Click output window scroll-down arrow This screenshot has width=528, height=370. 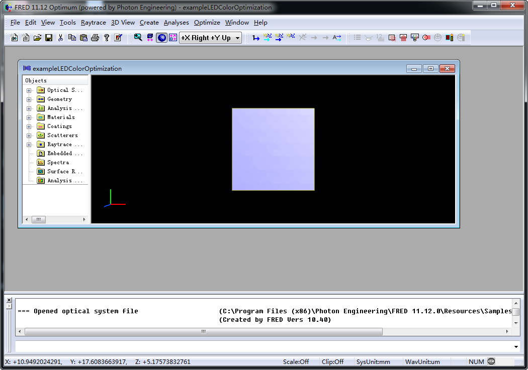coord(516,323)
